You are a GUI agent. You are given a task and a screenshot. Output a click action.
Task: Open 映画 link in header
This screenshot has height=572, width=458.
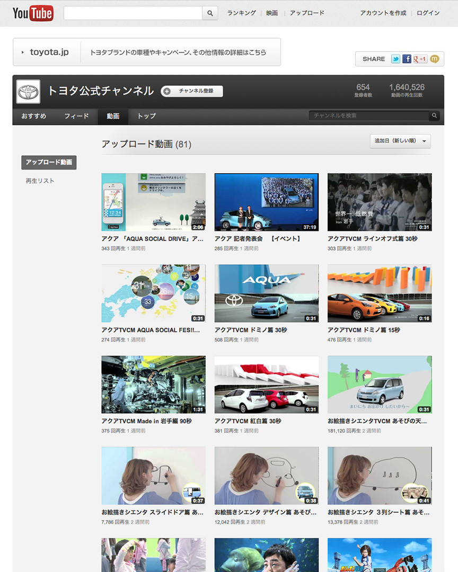[x=272, y=13]
